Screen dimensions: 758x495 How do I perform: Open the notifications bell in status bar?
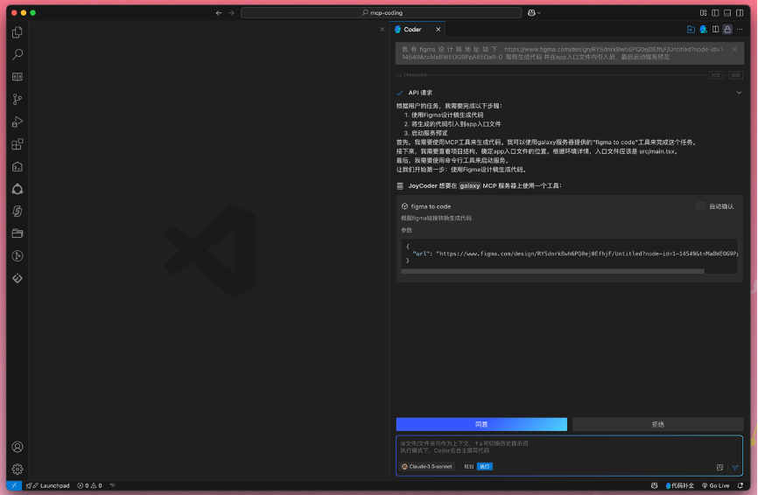(740, 486)
